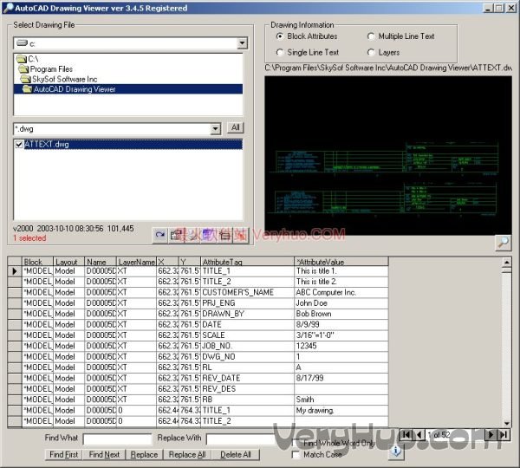Open the Program Files folder
The height and width of the screenshot is (468, 520).
(46, 69)
